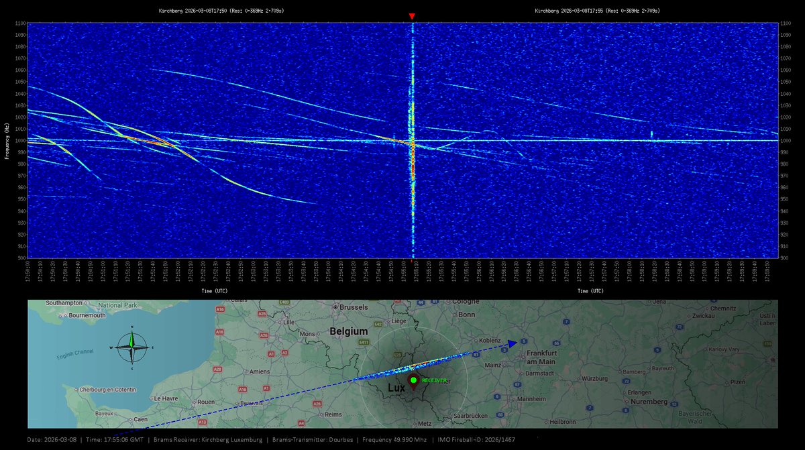This screenshot has width=805, height=450.
Task: Click the Metz city label
Action: (x=425, y=424)
